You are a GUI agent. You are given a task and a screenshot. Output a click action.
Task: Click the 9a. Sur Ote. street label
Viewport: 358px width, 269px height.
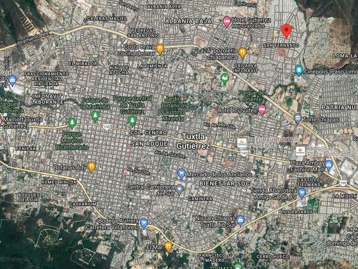[139, 171]
